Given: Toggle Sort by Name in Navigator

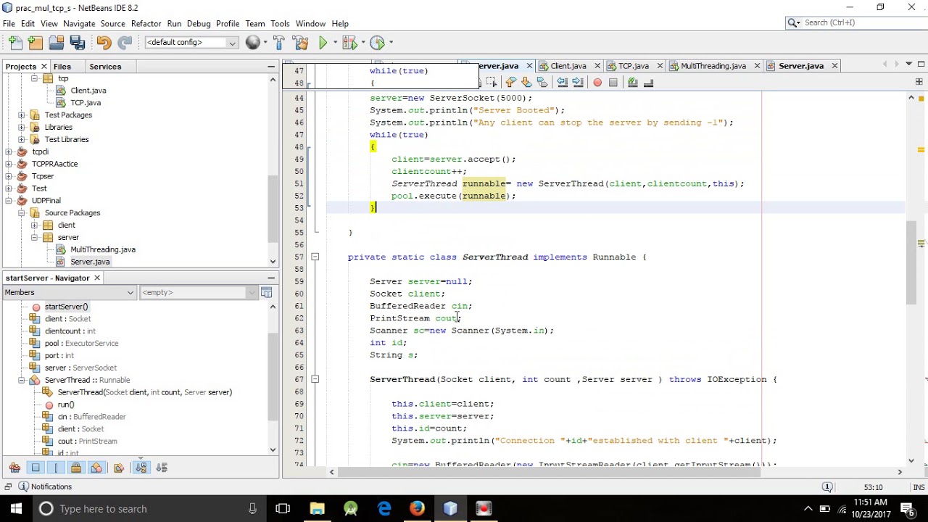Looking at the screenshot, I should 141,468.
